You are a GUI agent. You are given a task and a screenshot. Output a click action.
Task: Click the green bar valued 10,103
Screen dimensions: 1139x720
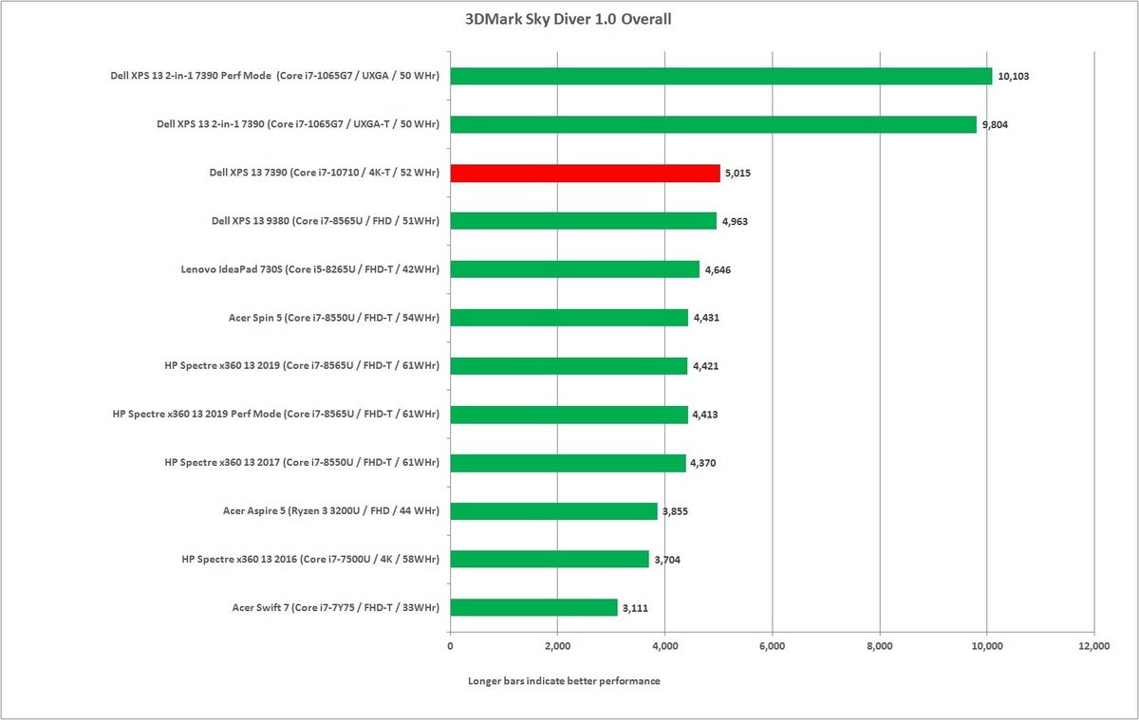(x=720, y=76)
